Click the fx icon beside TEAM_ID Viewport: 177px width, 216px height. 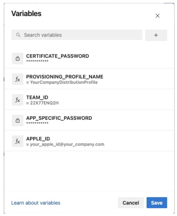17,100
